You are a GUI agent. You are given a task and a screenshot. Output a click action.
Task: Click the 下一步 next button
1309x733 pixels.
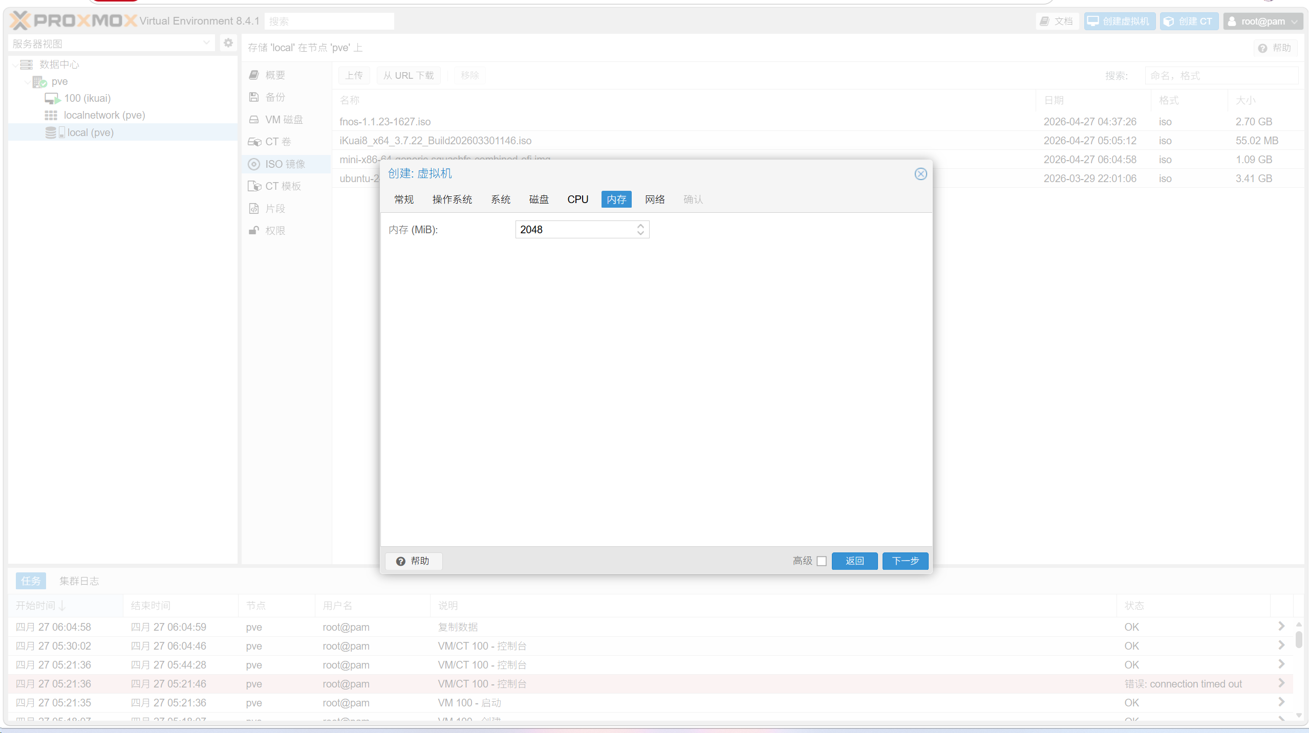[905, 561]
